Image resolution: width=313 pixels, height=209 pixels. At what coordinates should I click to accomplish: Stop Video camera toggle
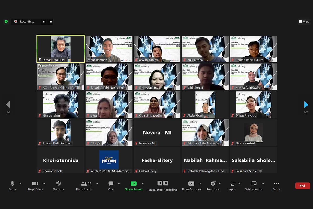[35, 184]
